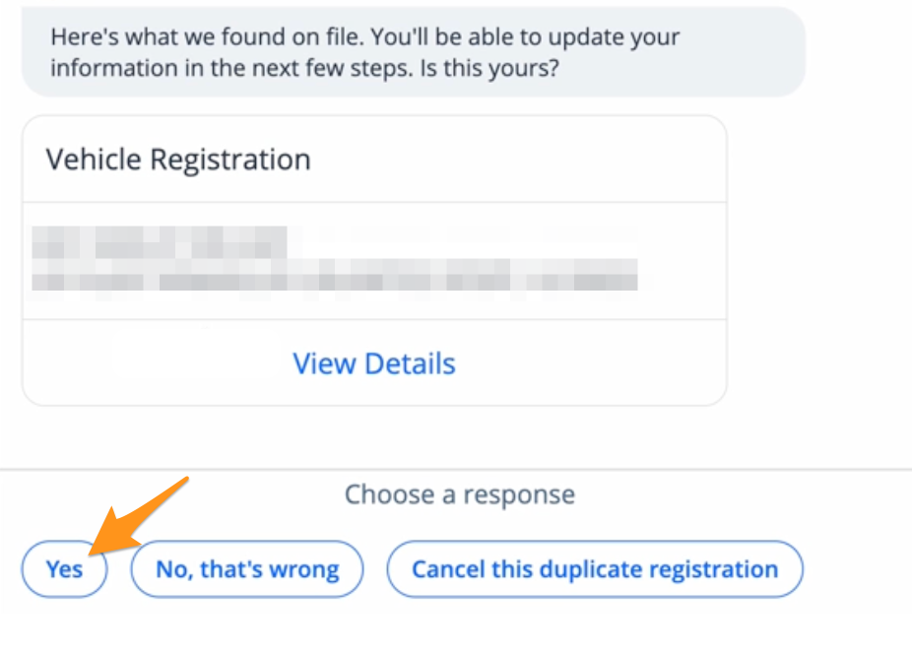Viewport: 912px width, 654px height.
Task: Open the View Details link
Action: pyautogui.click(x=374, y=363)
